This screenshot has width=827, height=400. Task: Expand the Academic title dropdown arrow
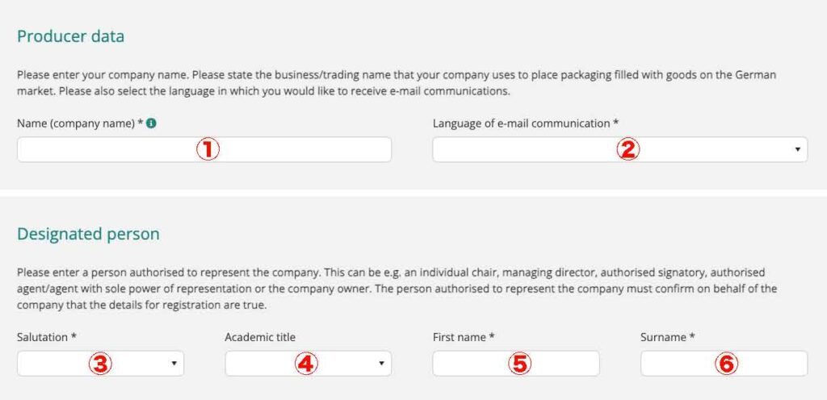381,364
